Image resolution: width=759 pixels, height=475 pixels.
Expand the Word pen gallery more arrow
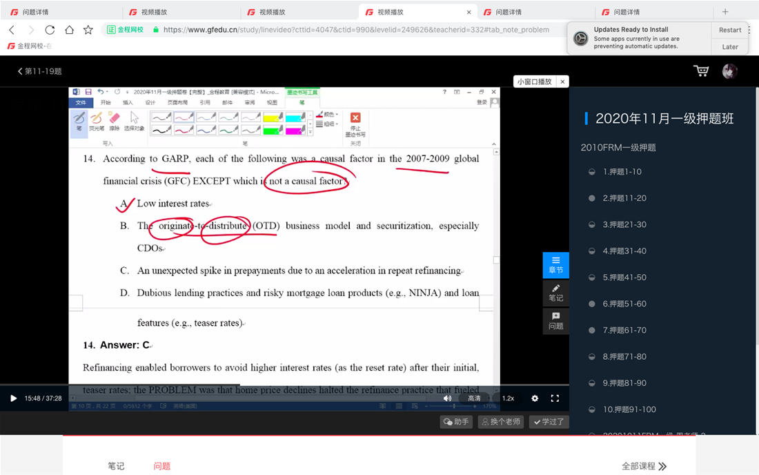click(310, 132)
